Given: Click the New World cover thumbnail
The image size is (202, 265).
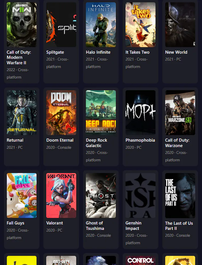Looking at the screenshot, I should pyautogui.click(x=180, y=25).
